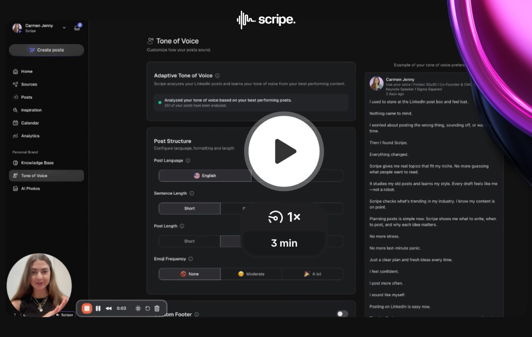Open the grid icon in recorder toolbar
The width and height of the screenshot is (532, 337).
tap(138, 308)
